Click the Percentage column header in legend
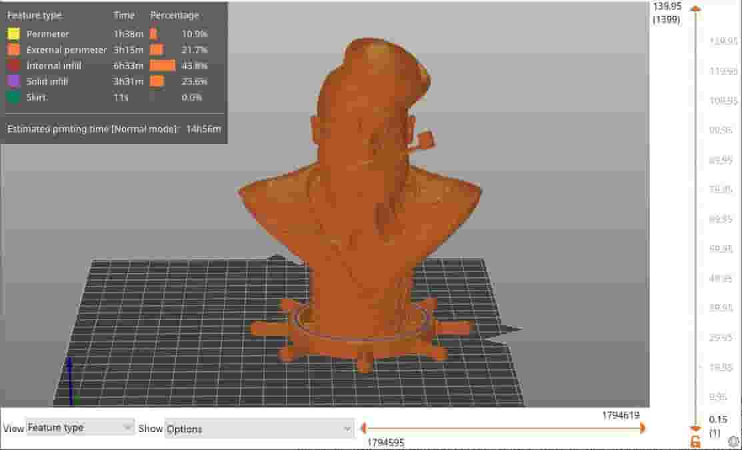 [175, 15]
